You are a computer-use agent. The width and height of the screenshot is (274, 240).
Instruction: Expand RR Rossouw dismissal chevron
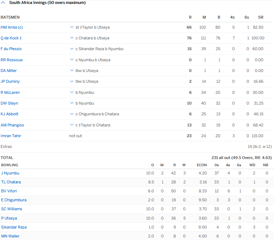click(x=72, y=60)
